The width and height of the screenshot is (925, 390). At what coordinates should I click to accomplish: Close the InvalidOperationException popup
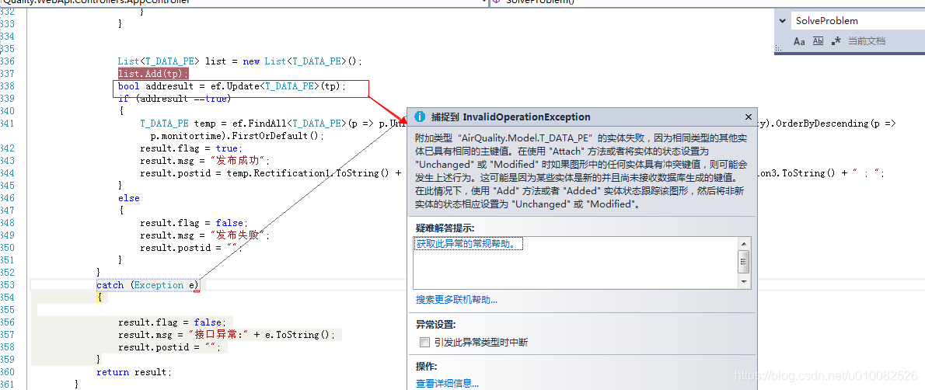[x=749, y=117]
